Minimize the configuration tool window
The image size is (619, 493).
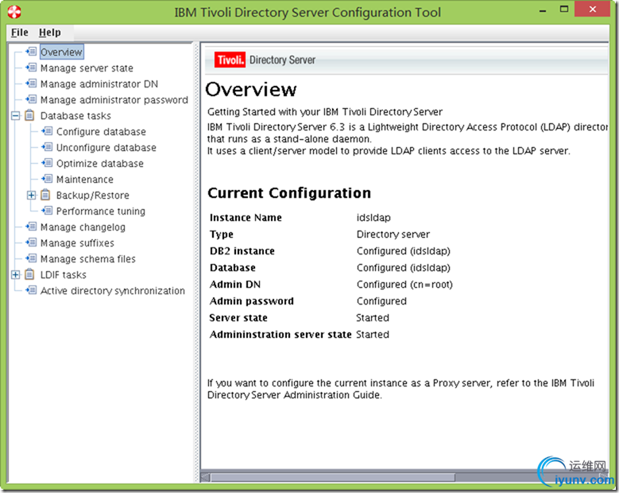tap(543, 10)
